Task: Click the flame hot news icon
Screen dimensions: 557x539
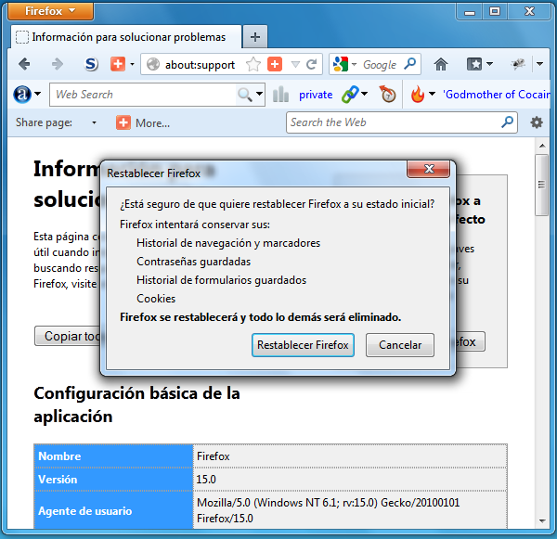Action: click(418, 95)
